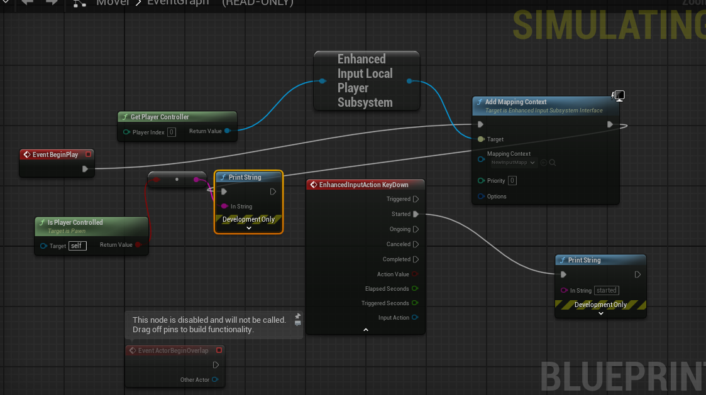Click the use-selected-asset arrow next to Mapping Context

pyautogui.click(x=544, y=163)
